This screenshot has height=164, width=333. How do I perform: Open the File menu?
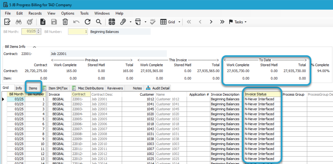click(8, 13)
